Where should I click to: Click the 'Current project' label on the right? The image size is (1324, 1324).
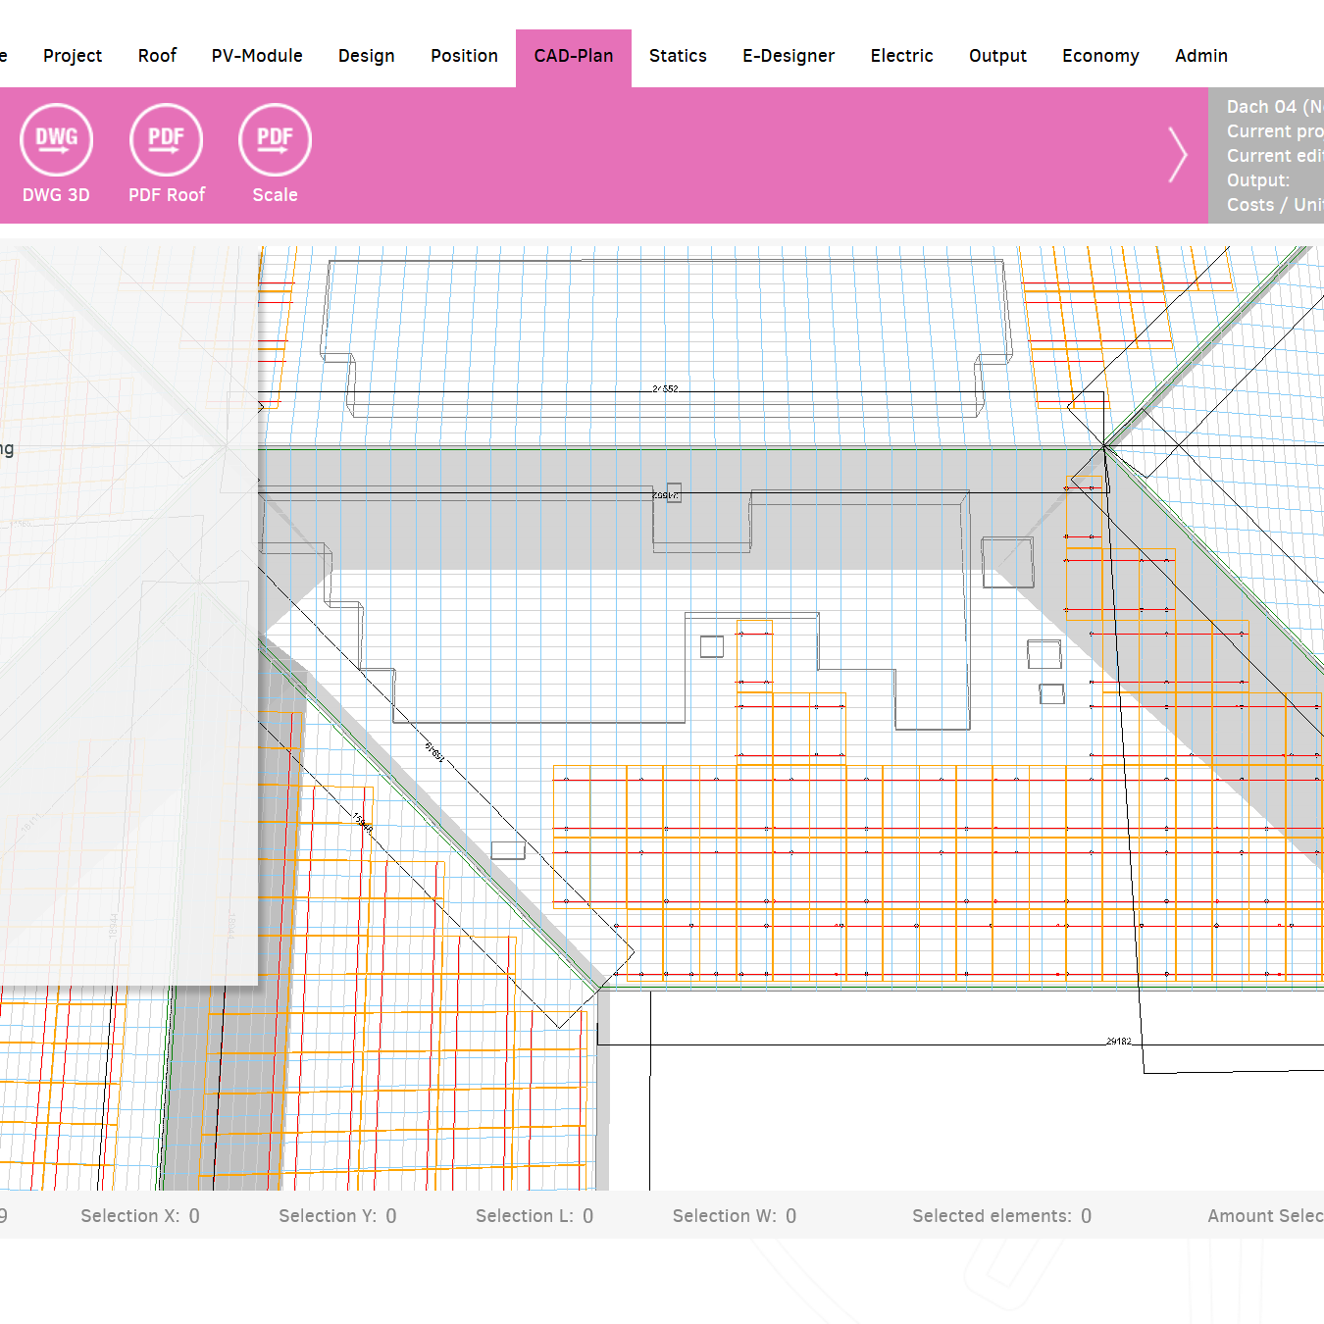pos(1274,130)
